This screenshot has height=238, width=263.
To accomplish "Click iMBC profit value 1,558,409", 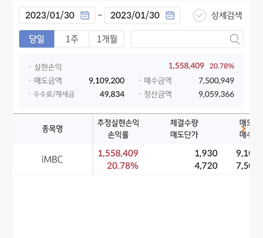I will pyautogui.click(x=118, y=153).
